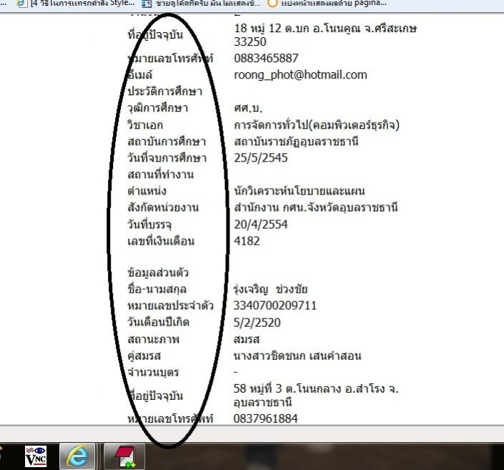The width and height of the screenshot is (504, 470).
Task: Click the position 'นักวิเคราะห์นโยบายและแผน'
Action: [x=300, y=191]
